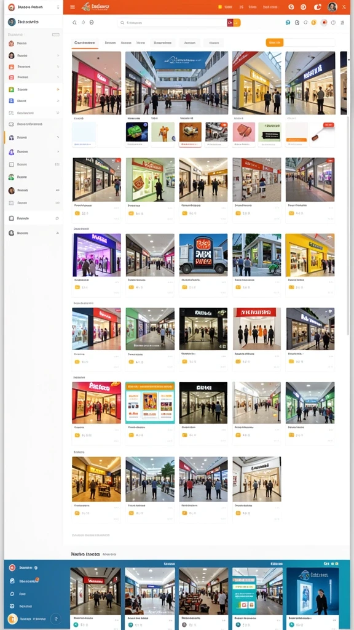Open the blue panel thumbnail showing dining tables
The height and width of the screenshot is (630, 354).
tap(203, 591)
